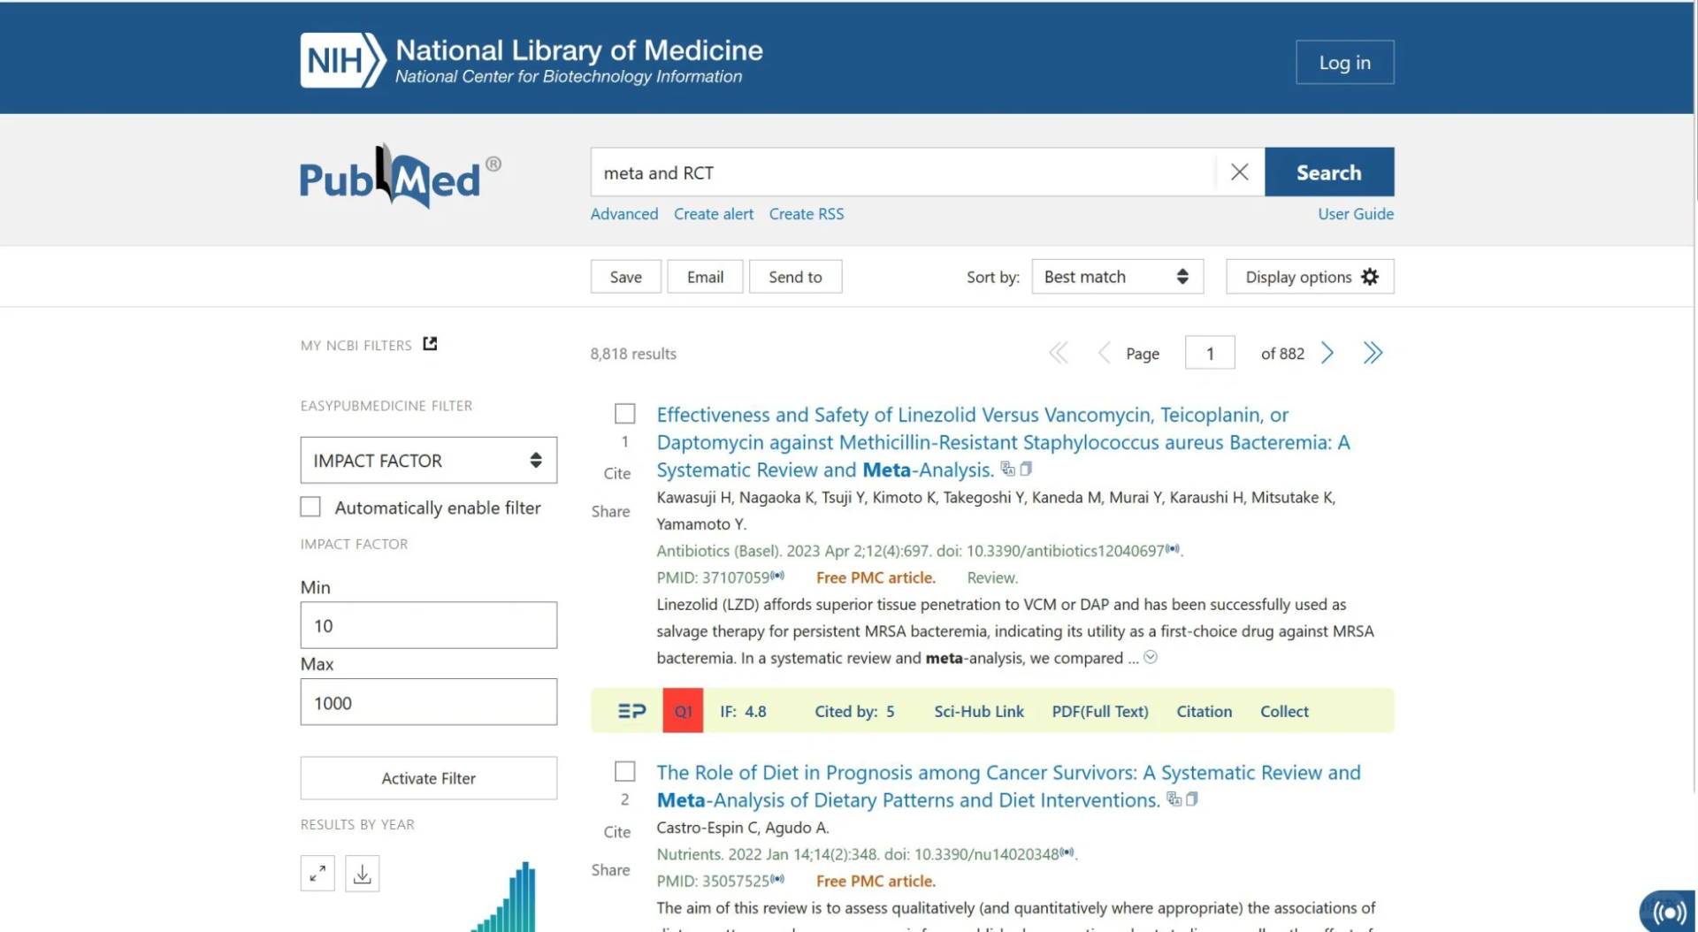Viewport: 1698px width, 932px height.
Task: Click the Activate Filter button
Action: [428, 778]
